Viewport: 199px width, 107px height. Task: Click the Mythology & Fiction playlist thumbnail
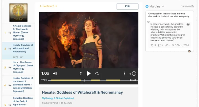tap(18, 13)
